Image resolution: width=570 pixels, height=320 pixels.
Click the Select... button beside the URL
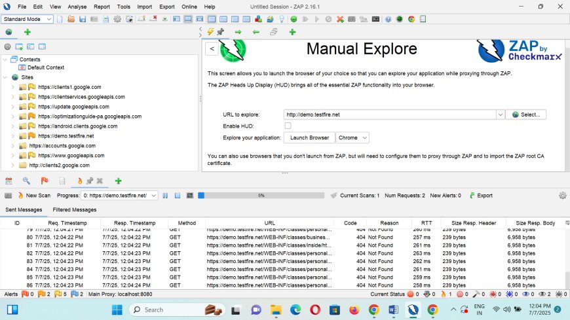pyautogui.click(x=526, y=115)
